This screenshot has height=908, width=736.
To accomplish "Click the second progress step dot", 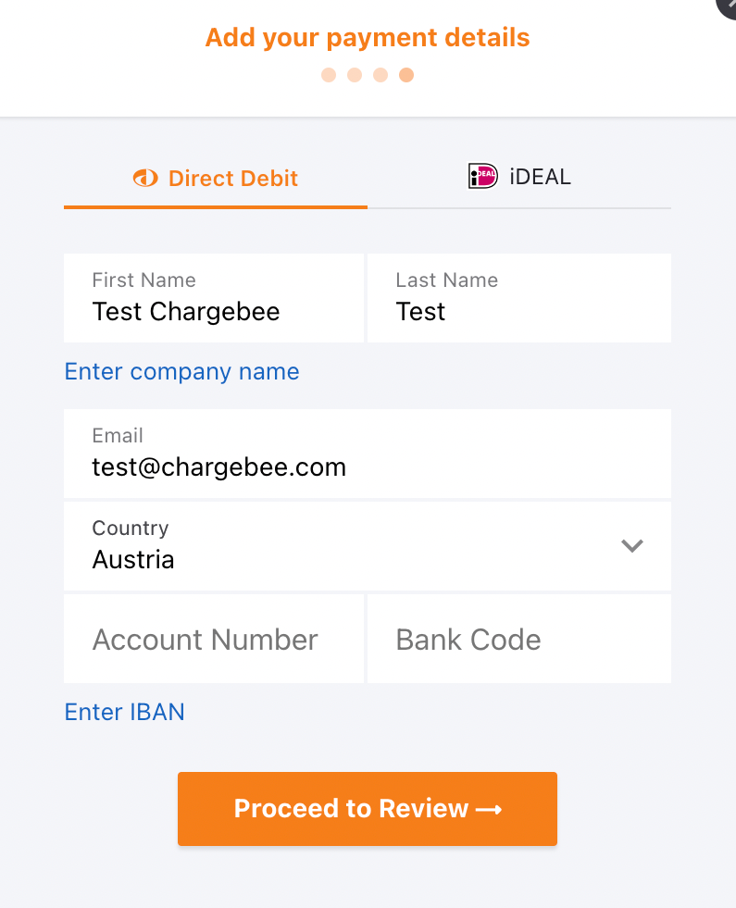I will click(355, 75).
